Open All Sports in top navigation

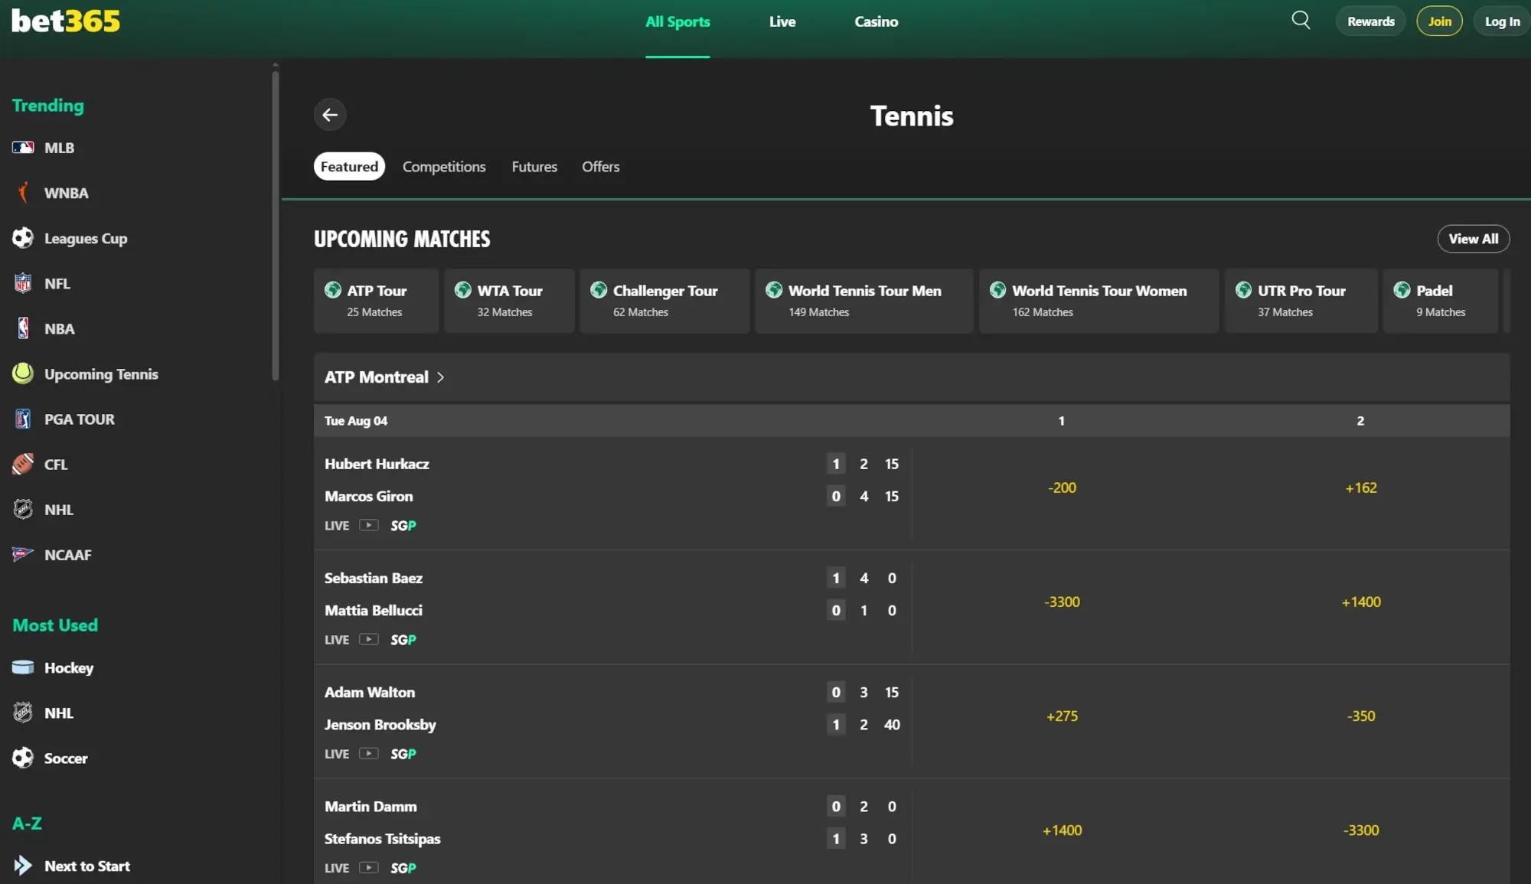(677, 21)
